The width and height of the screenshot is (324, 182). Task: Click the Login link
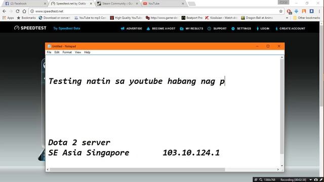point(263,28)
